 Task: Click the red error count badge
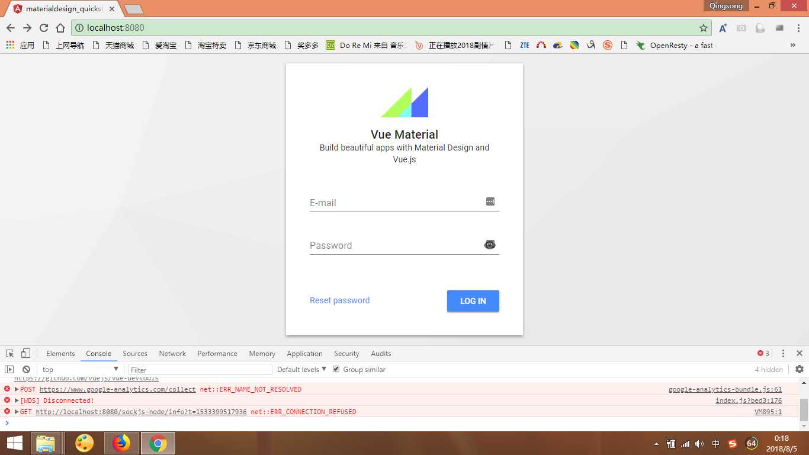pyautogui.click(x=763, y=354)
